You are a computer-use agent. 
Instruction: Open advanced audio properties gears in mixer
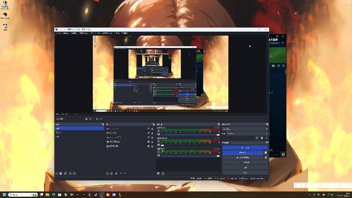pyautogui.click(x=158, y=173)
